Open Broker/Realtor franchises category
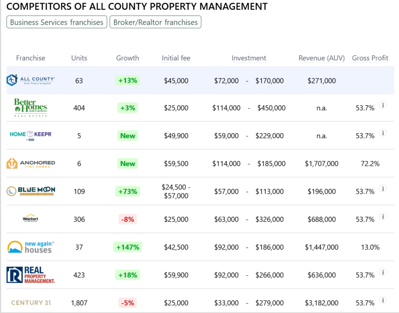The width and height of the screenshot is (399, 313). (x=155, y=22)
